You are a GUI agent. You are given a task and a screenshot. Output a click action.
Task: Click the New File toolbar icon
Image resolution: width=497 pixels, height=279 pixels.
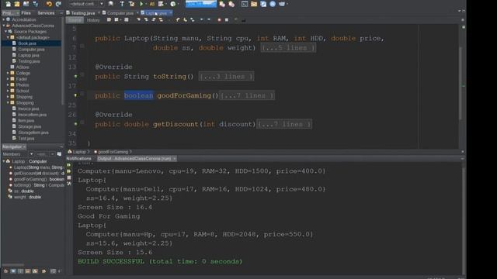point(8,4)
